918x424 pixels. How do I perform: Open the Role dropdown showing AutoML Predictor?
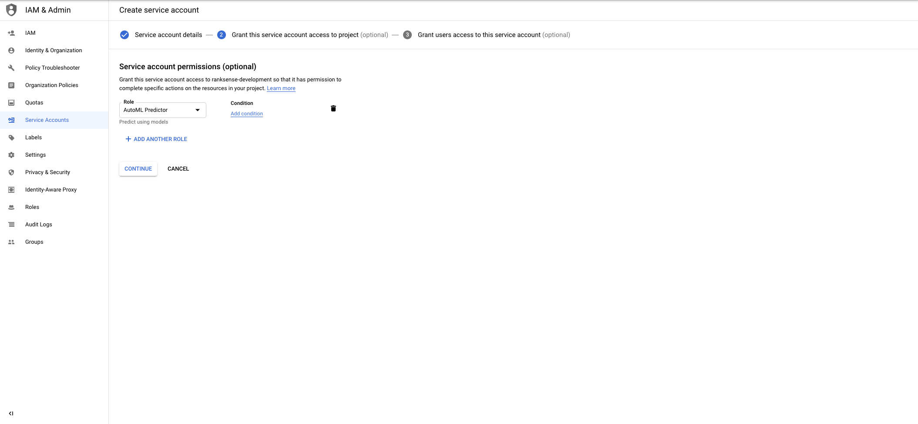tap(157, 110)
